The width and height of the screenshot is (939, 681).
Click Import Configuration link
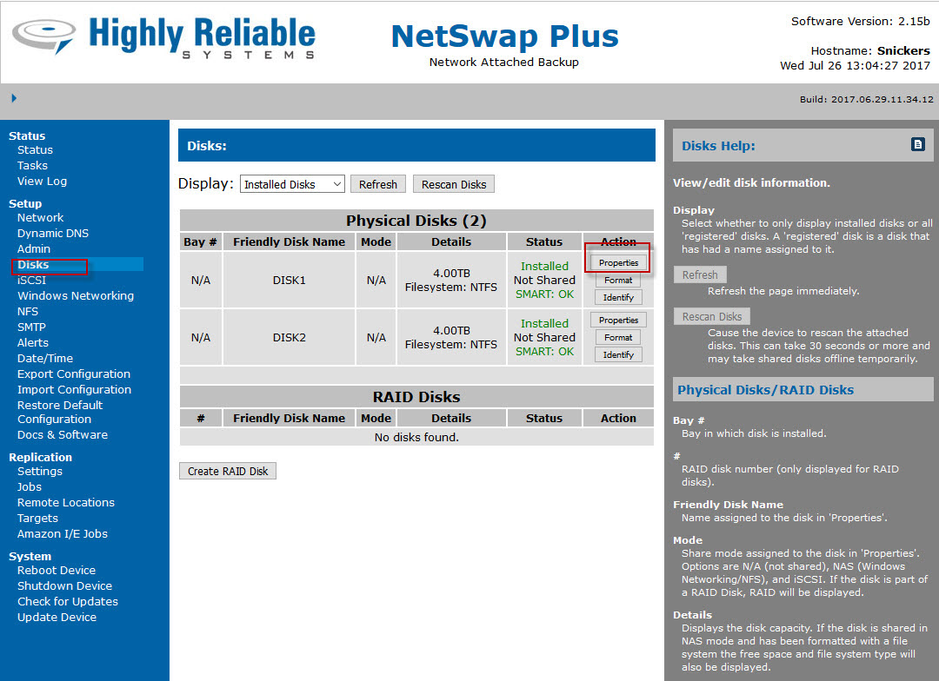click(x=74, y=389)
